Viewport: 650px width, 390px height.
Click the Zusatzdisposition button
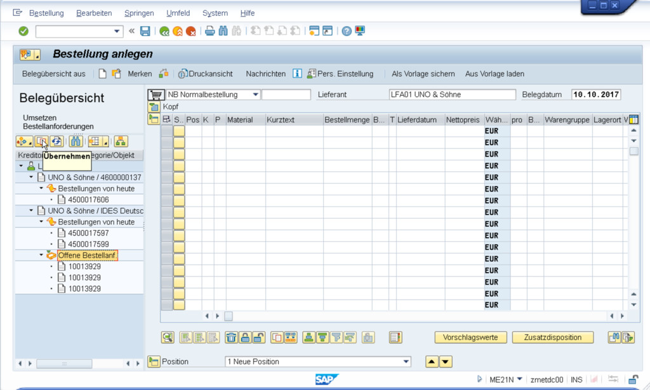552,337
